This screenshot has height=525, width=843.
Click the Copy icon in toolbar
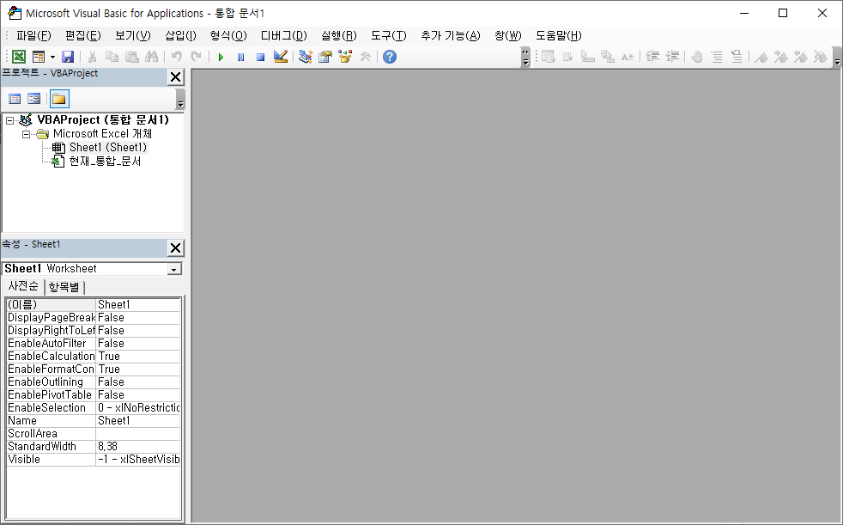(112, 57)
